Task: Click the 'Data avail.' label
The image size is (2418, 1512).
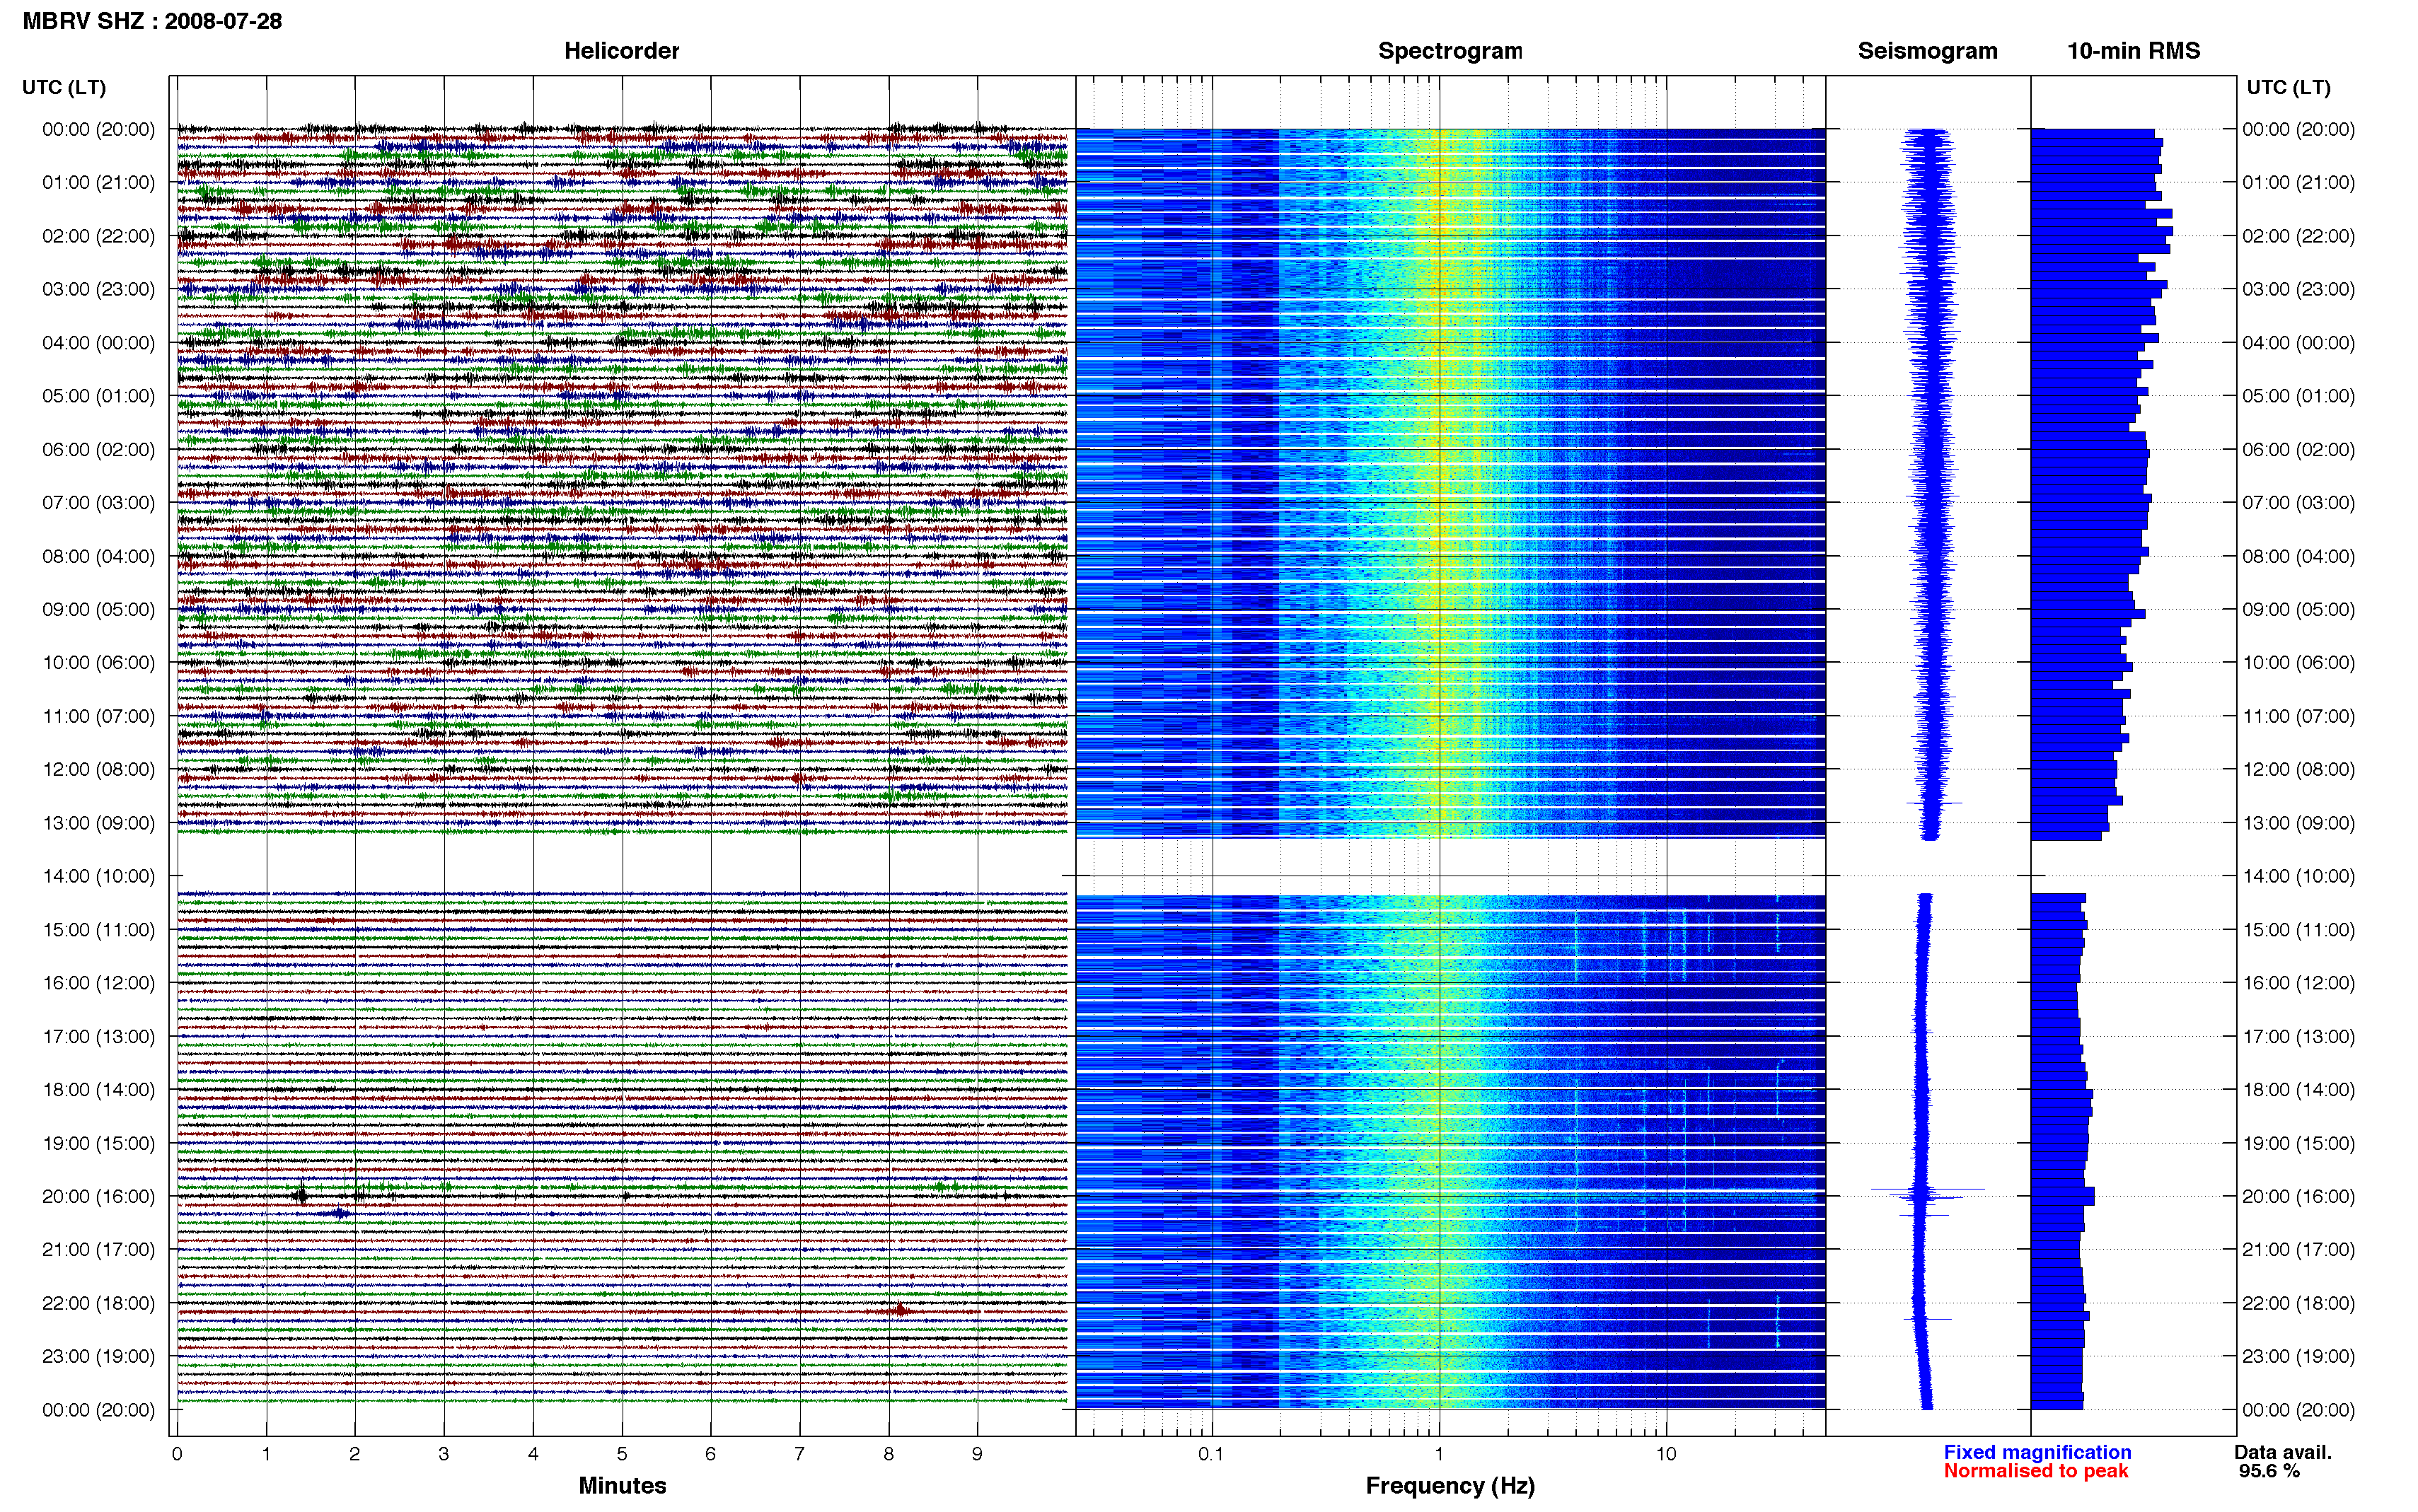Action: (x=2283, y=1452)
